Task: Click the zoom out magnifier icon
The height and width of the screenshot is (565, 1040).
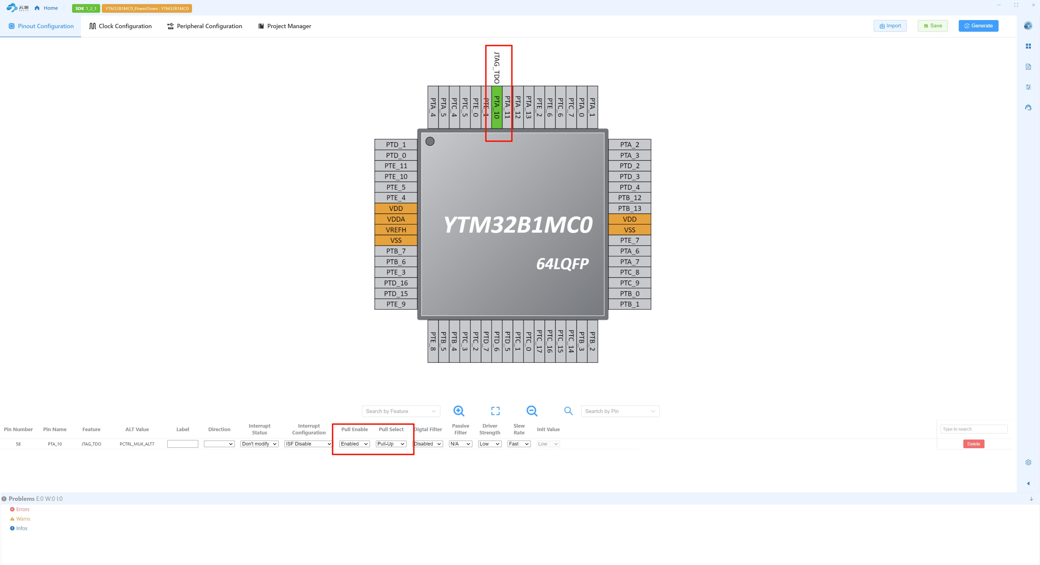Action: click(532, 411)
